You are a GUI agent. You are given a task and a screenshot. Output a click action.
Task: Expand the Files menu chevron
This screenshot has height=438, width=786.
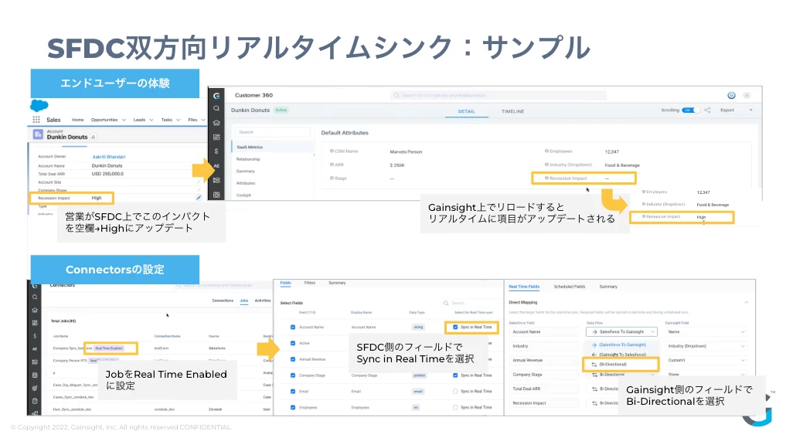pos(203,121)
